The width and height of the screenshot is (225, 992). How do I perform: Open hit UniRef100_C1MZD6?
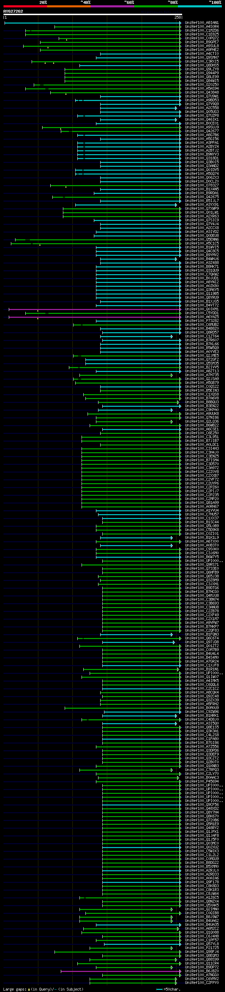tap(202, 31)
